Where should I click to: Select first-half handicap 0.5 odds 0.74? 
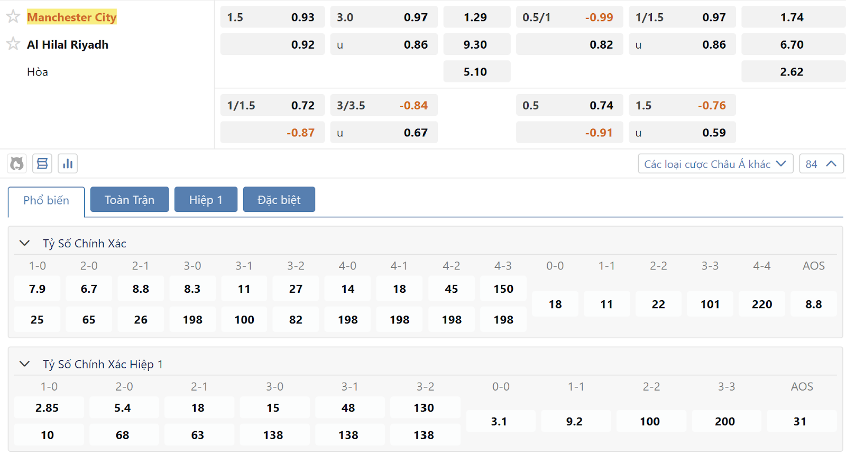tap(569, 105)
